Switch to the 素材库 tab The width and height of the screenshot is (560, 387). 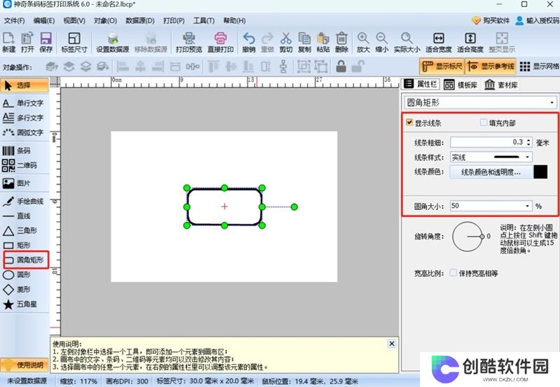tap(501, 85)
